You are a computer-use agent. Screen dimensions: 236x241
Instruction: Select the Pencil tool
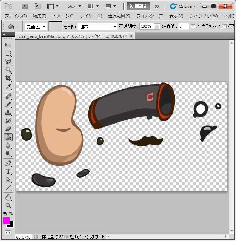8,105
